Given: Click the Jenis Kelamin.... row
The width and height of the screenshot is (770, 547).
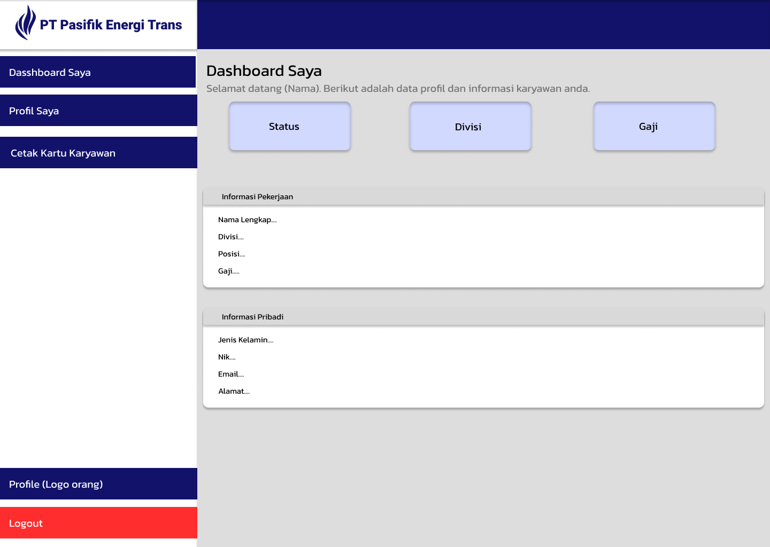Looking at the screenshot, I should (x=246, y=340).
